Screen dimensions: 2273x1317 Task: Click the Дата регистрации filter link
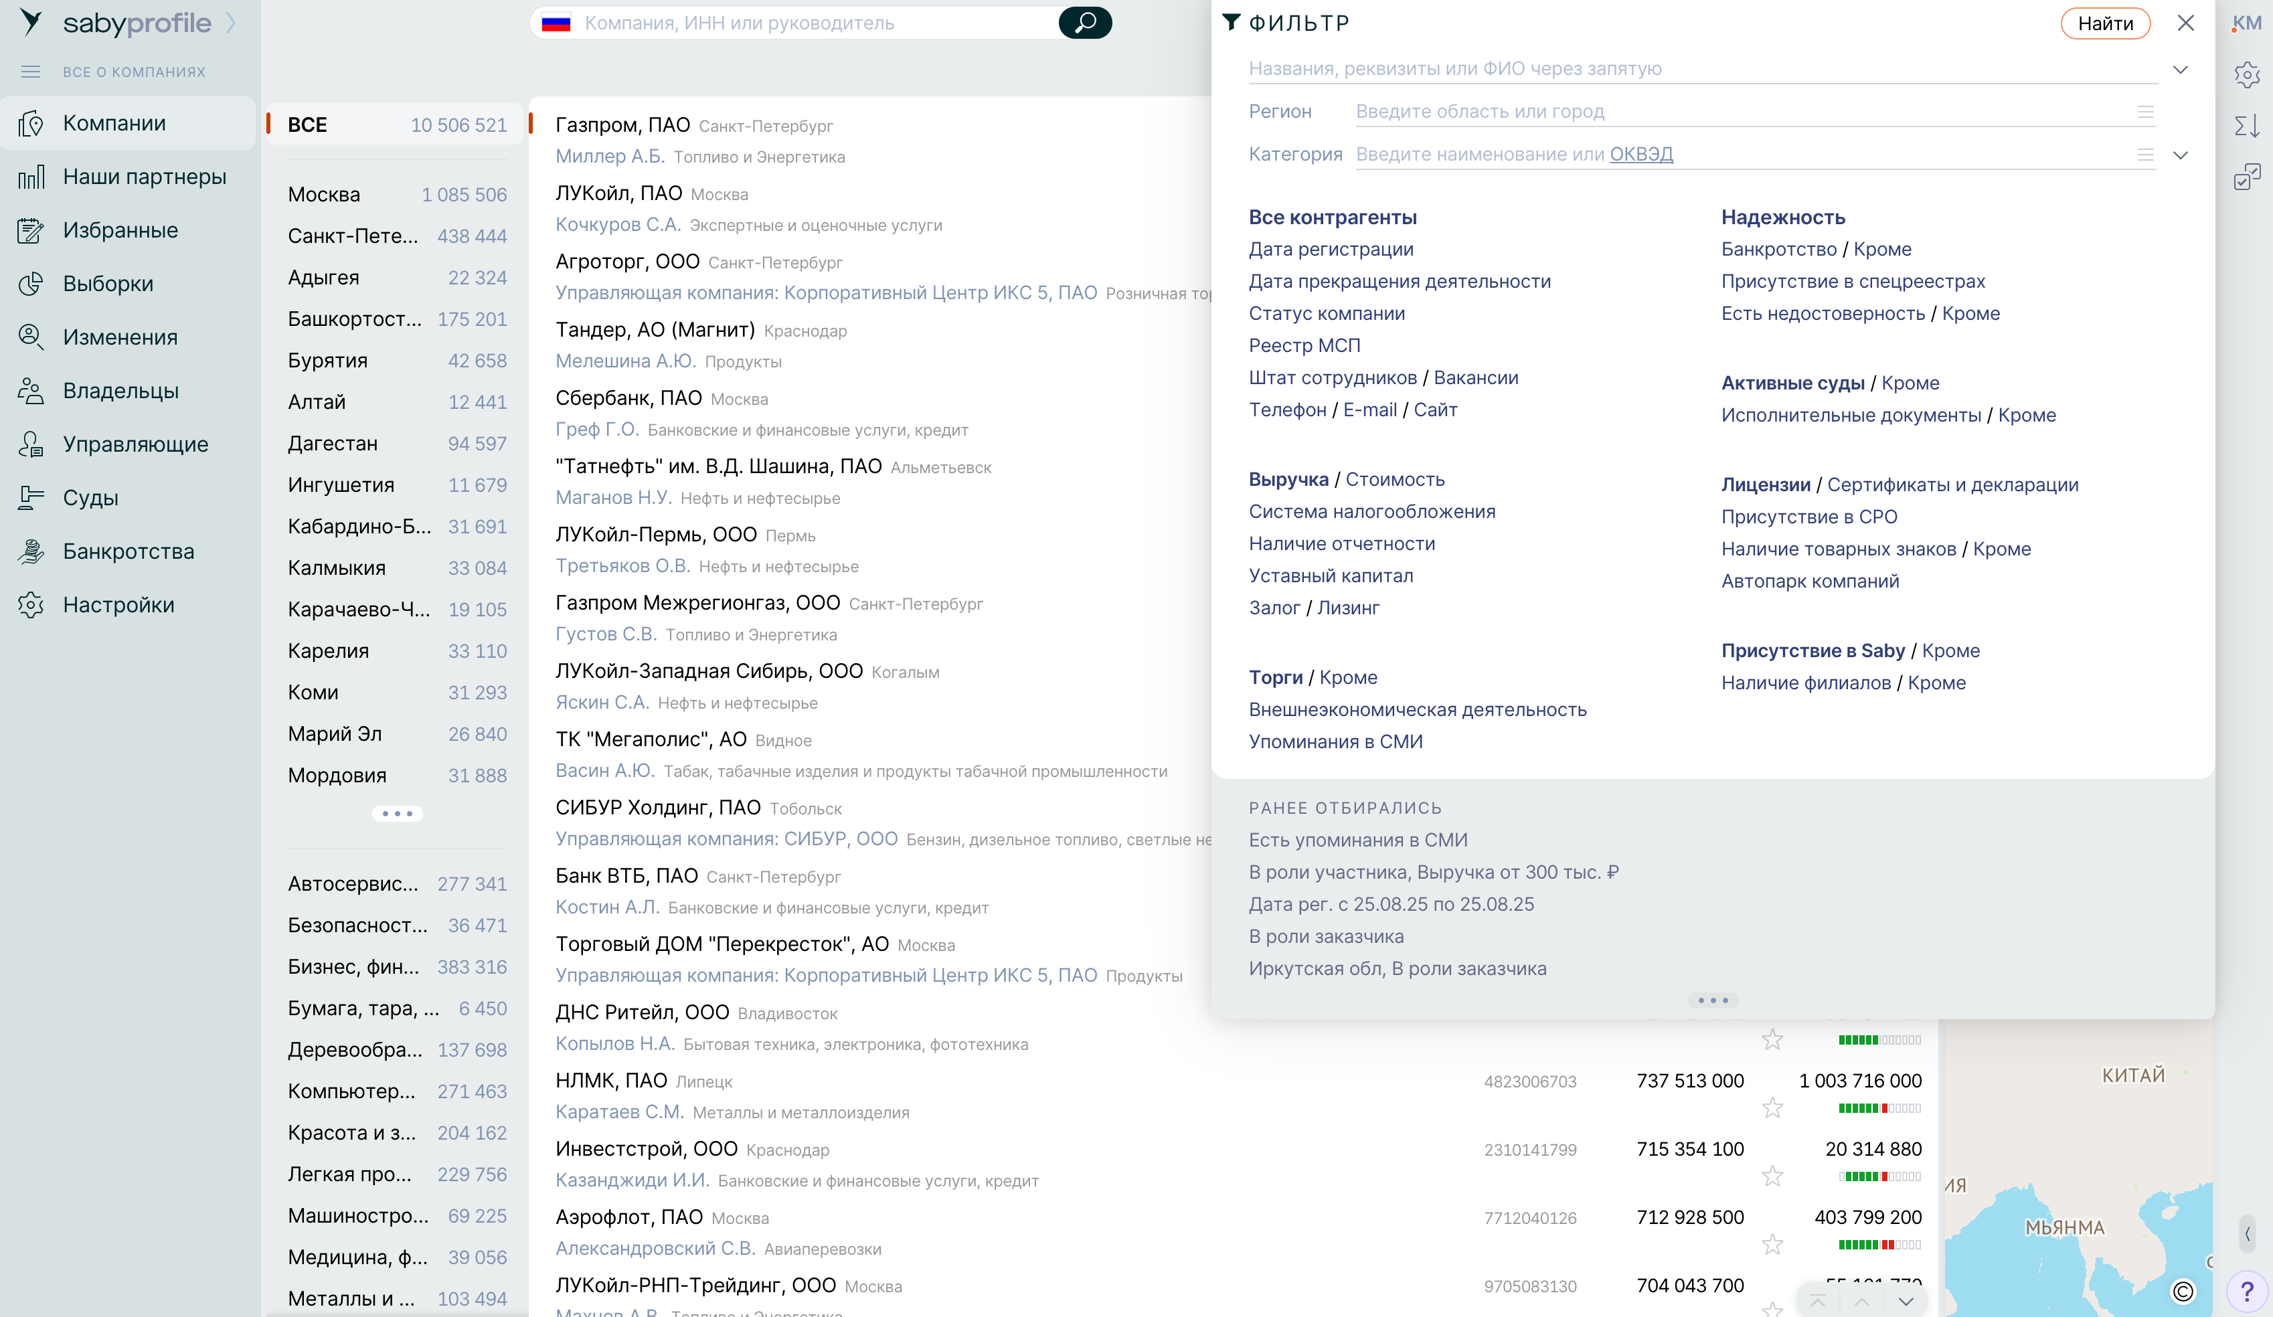(1331, 249)
